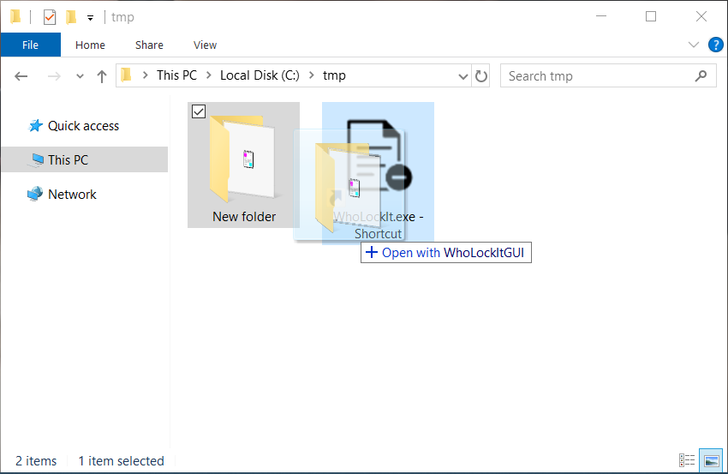
Task: Click This PC in the address path
Action: 177,75
